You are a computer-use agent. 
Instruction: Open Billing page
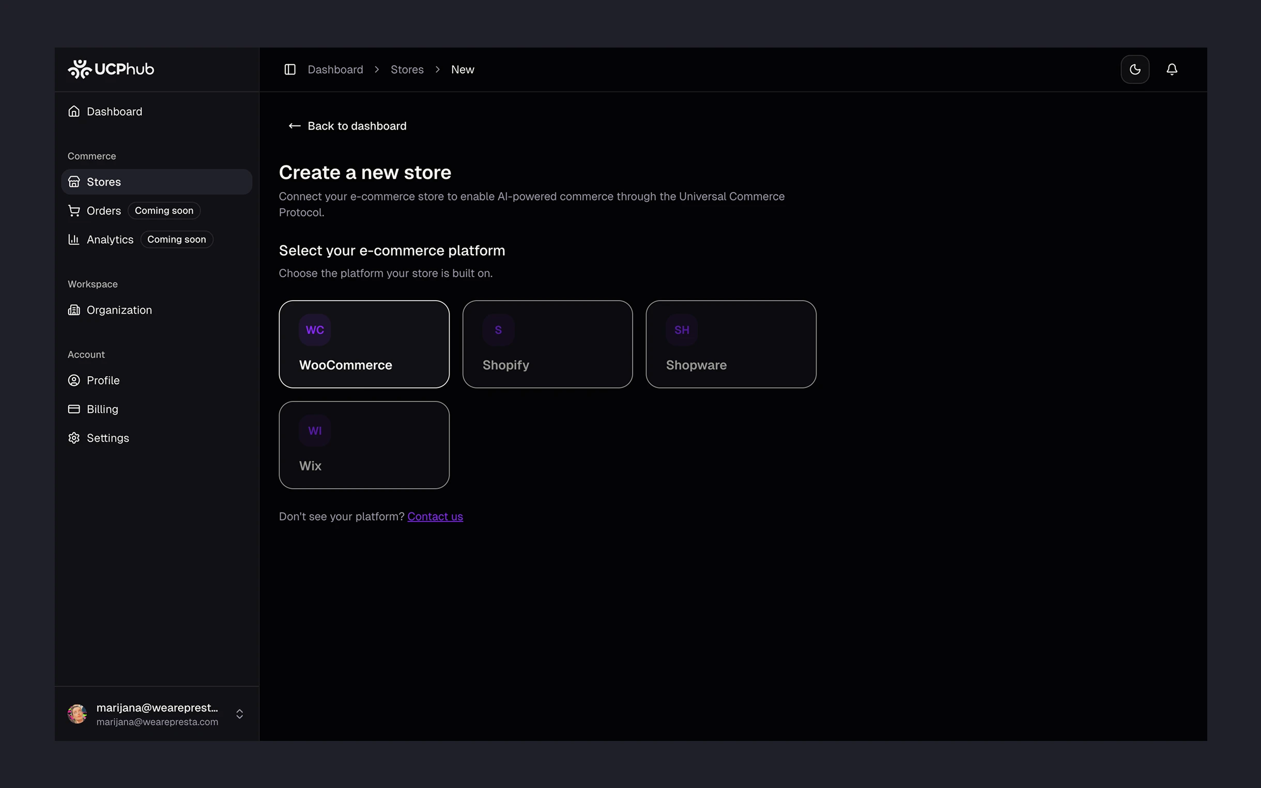tap(156, 409)
